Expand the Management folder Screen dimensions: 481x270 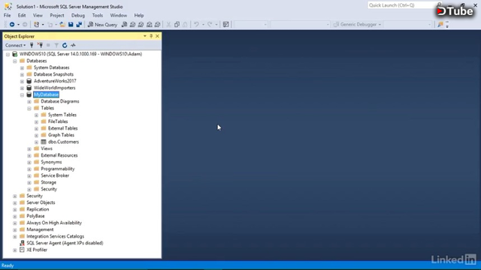(15, 230)
